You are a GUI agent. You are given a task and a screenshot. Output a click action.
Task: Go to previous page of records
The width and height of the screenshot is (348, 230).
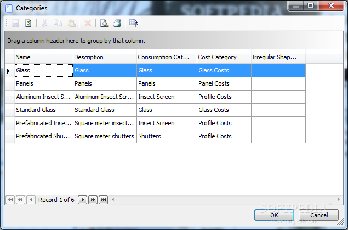coord(20,200)
